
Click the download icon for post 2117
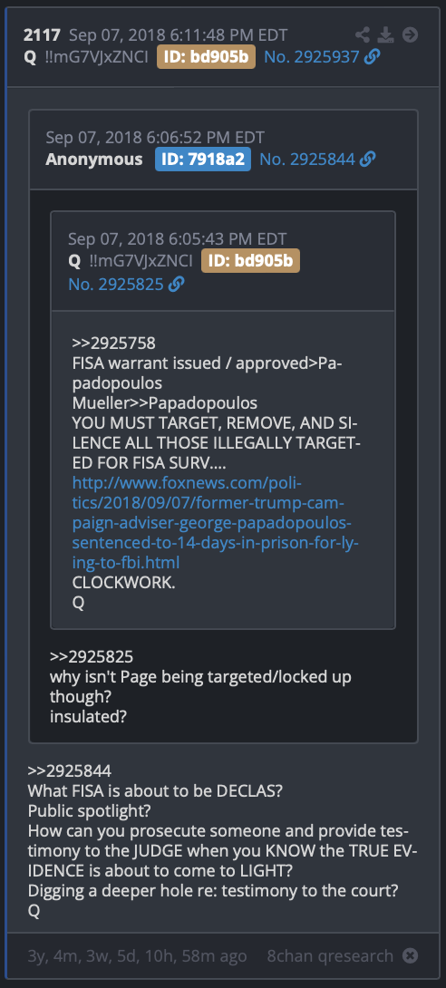click(x=385, y=34)
